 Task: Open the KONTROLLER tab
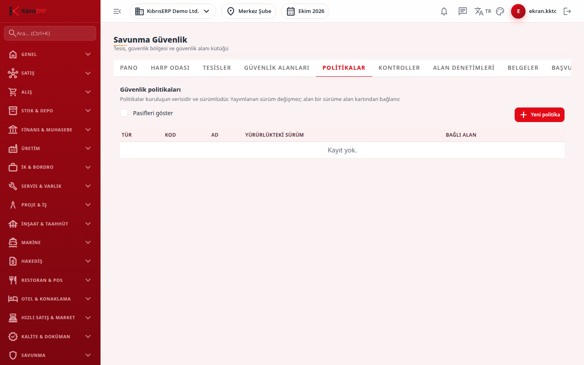click(x=399, y=68)
